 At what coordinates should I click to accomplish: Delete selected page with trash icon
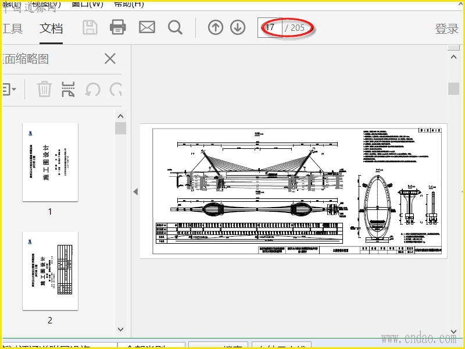pyautogui.click(x=45, y=89)
